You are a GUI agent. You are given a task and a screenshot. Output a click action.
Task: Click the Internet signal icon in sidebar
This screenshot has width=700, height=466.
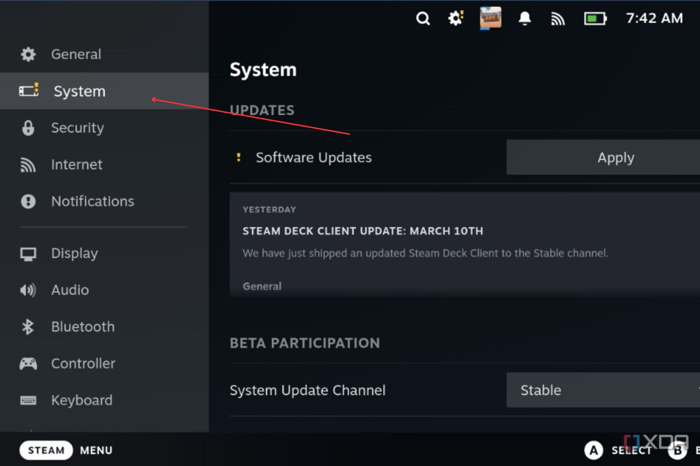tap(28, 164)
